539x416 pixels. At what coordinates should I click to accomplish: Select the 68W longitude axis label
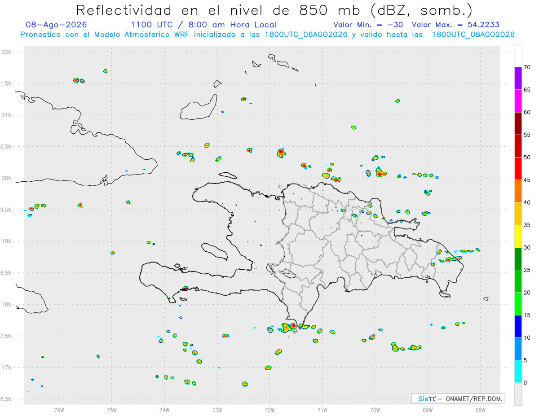point(480,410)
